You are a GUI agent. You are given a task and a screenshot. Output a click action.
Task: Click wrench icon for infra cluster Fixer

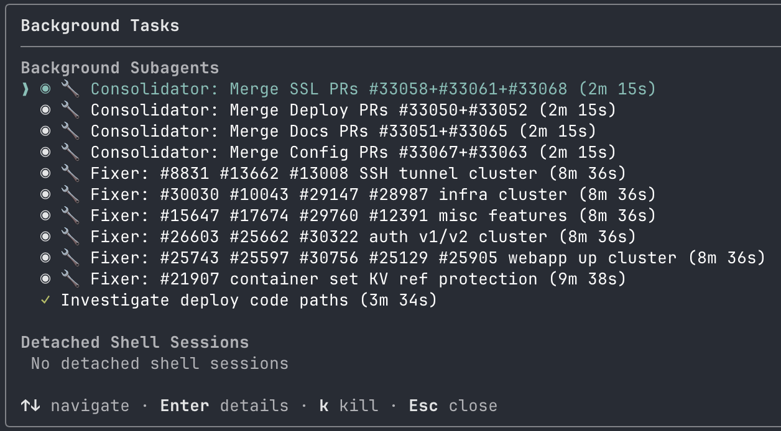[70, 194]
